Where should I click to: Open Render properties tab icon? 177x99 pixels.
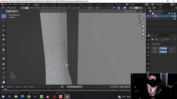click(148, 45)
